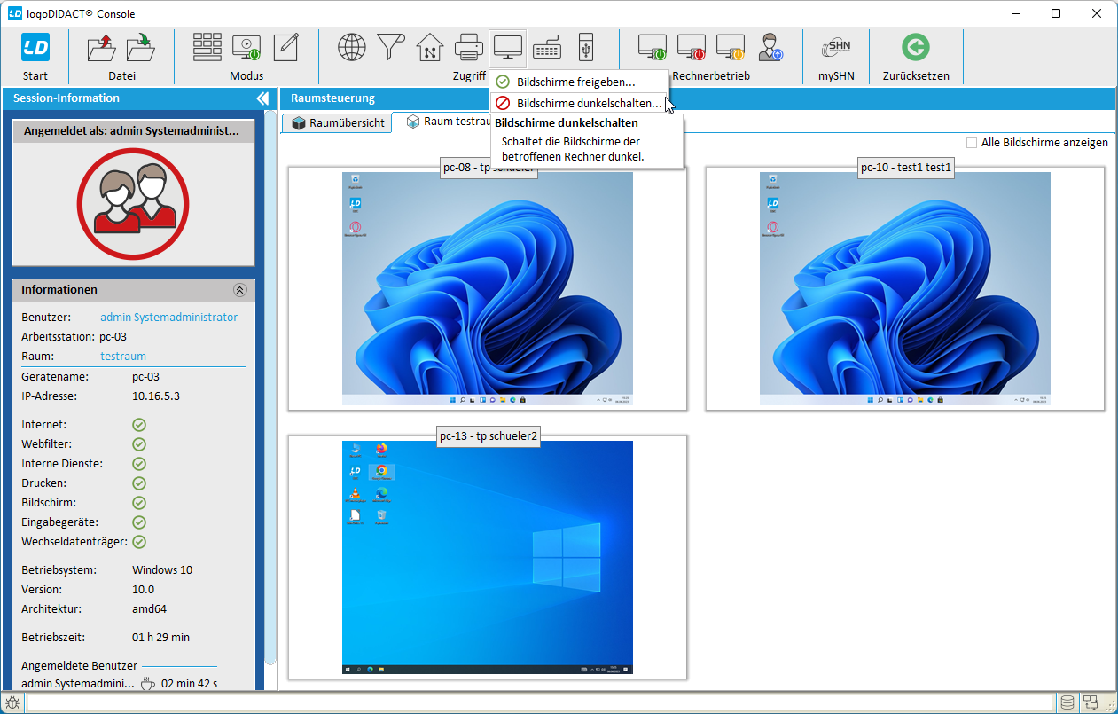Collapse the Informationen section

(239, 290)
